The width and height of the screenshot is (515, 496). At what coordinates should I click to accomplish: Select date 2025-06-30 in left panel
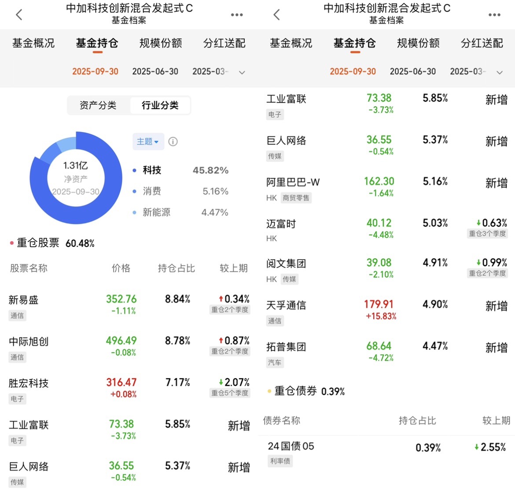click(155, 71)
